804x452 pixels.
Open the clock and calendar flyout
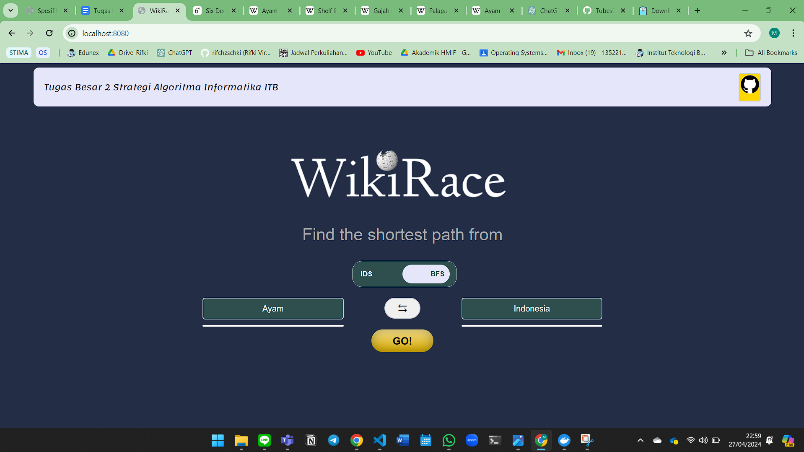pyautogui.click(x=745, y=440)
